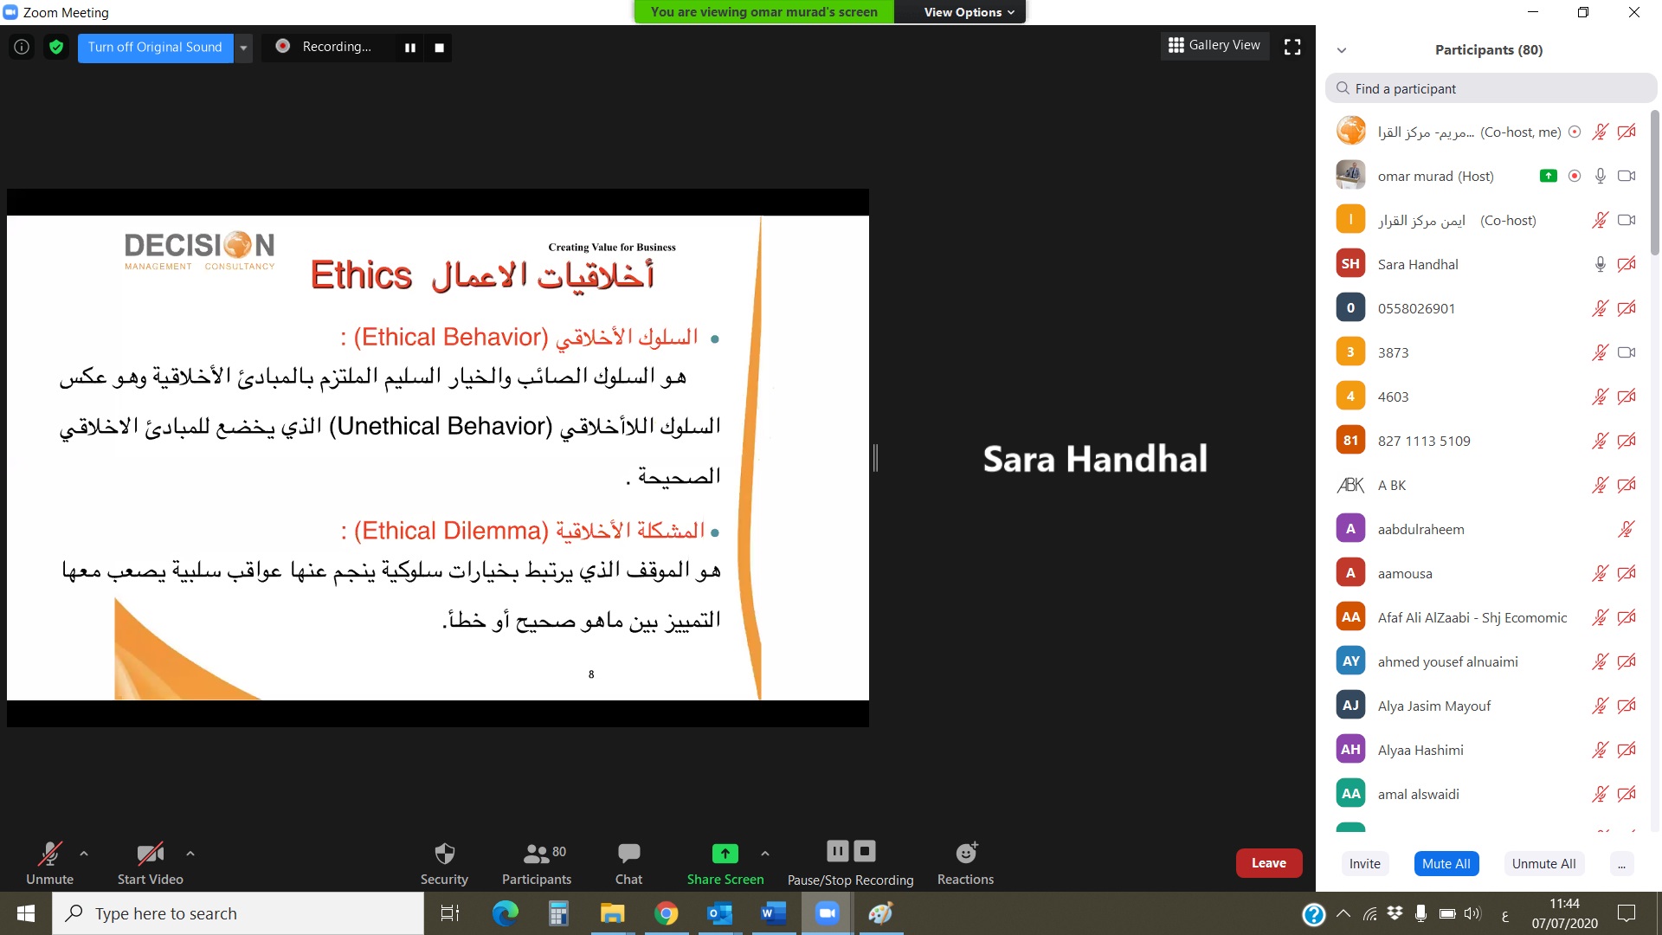Click the Find a participant search field
1662x935 pixels.
(x=1491, y=88)
